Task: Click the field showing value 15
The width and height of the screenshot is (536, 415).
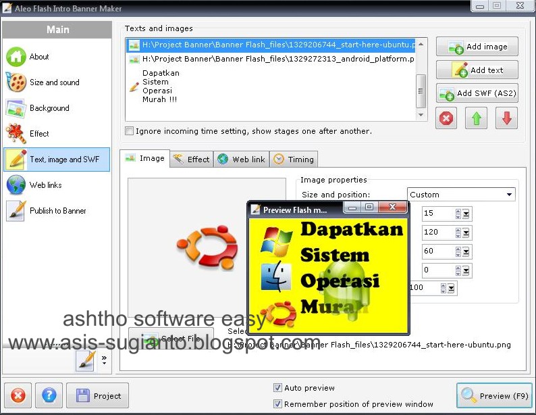Action: coord(438,213)
